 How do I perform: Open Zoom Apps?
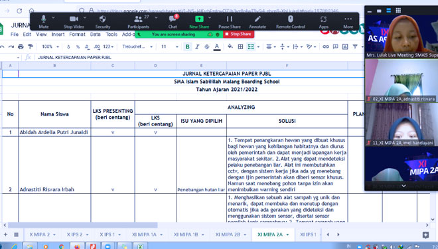pyautogui.click(x=323, y=22)
